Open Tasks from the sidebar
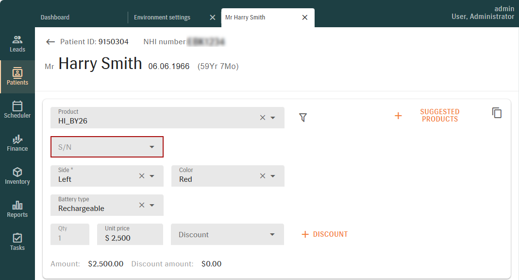 click(x=17, y=242)
